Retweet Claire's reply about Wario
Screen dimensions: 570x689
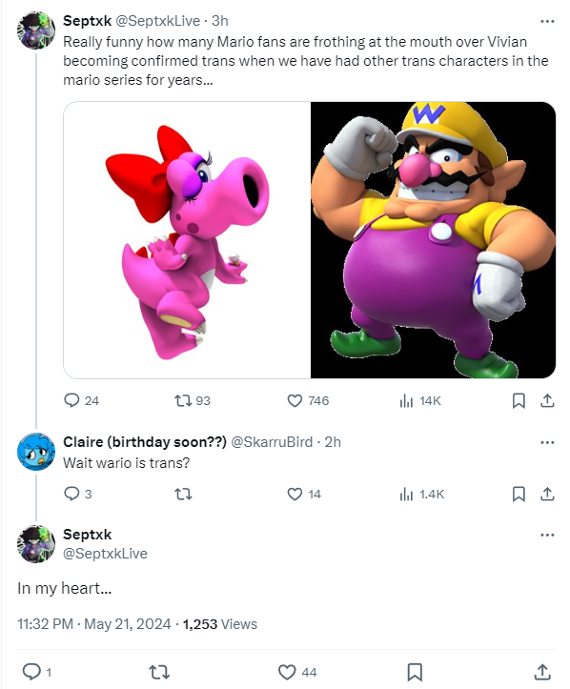click(183, 494)
